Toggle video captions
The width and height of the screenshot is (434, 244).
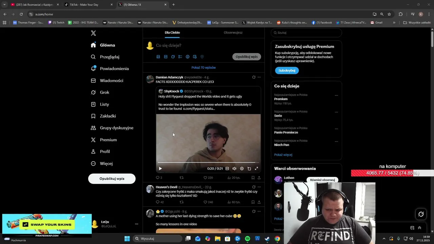coord(227,168)
